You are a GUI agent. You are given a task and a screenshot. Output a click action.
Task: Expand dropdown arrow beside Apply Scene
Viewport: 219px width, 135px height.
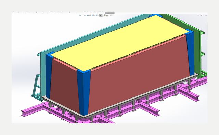click(109, 15)
